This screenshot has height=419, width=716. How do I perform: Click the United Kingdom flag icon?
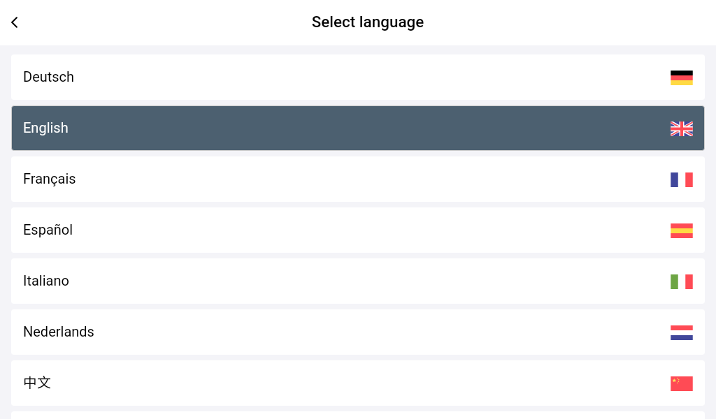(681, 128)
